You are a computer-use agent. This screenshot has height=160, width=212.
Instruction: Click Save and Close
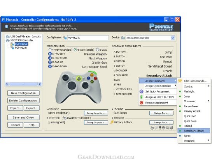(x=23, y=117)
